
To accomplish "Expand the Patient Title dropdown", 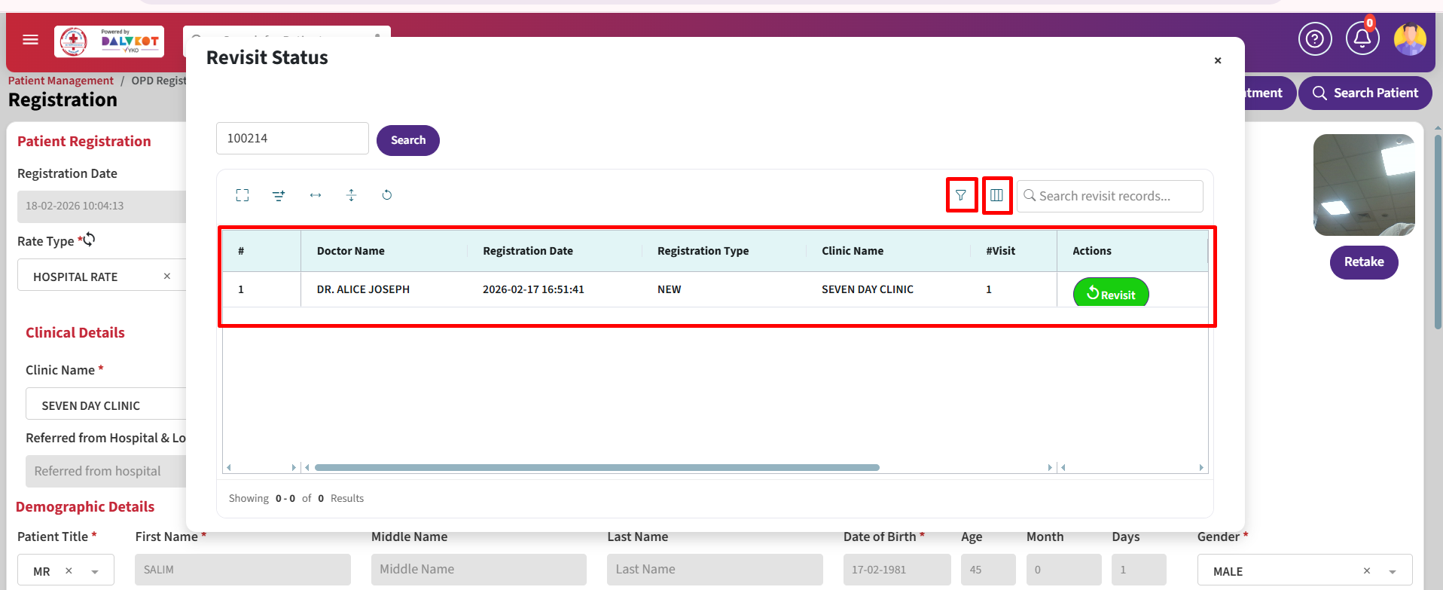I will [x=95, y=571].
